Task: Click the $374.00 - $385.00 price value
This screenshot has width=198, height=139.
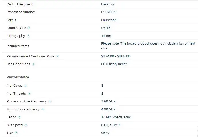Action: point(116,56)
